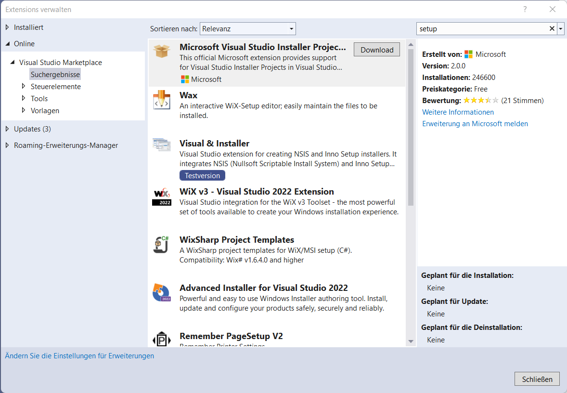Click the Schließen button

coord(537,379)
